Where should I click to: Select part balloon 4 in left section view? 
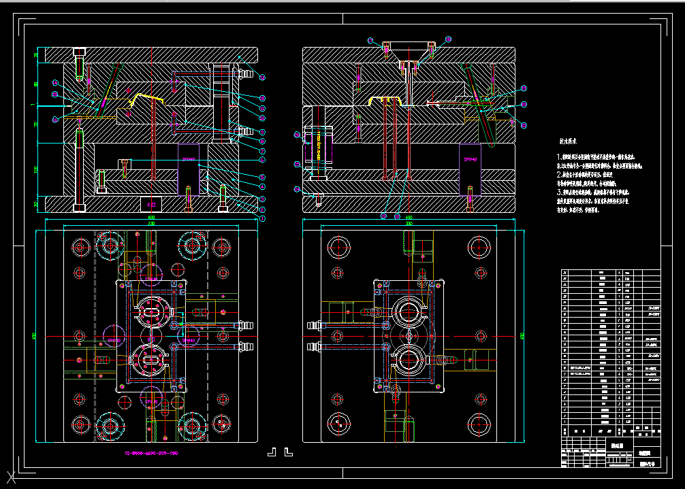coord(263,187)
